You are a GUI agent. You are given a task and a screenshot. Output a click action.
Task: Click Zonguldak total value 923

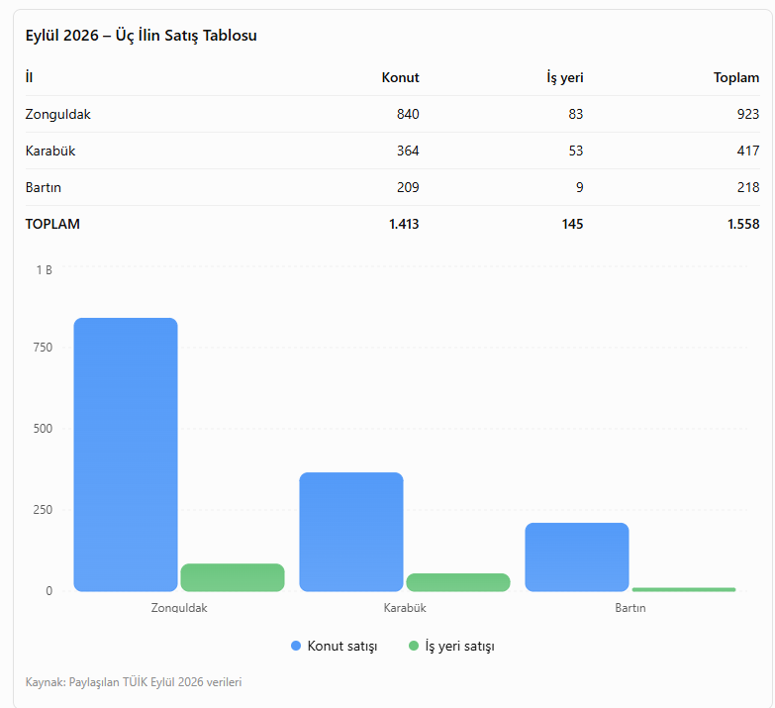point(748,114)
